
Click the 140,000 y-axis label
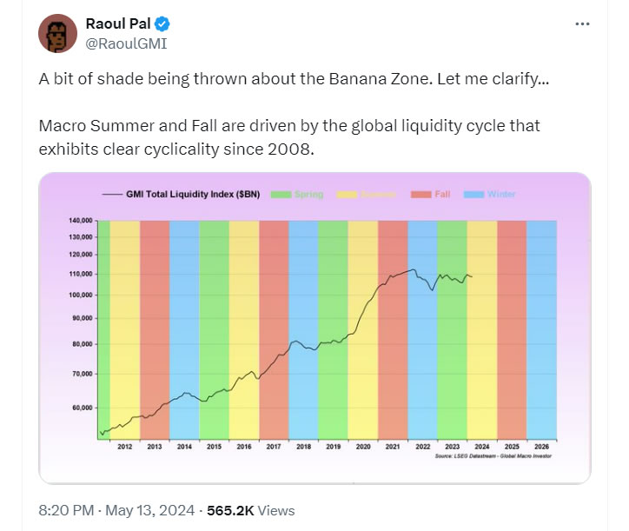click(x=80, y=222)
